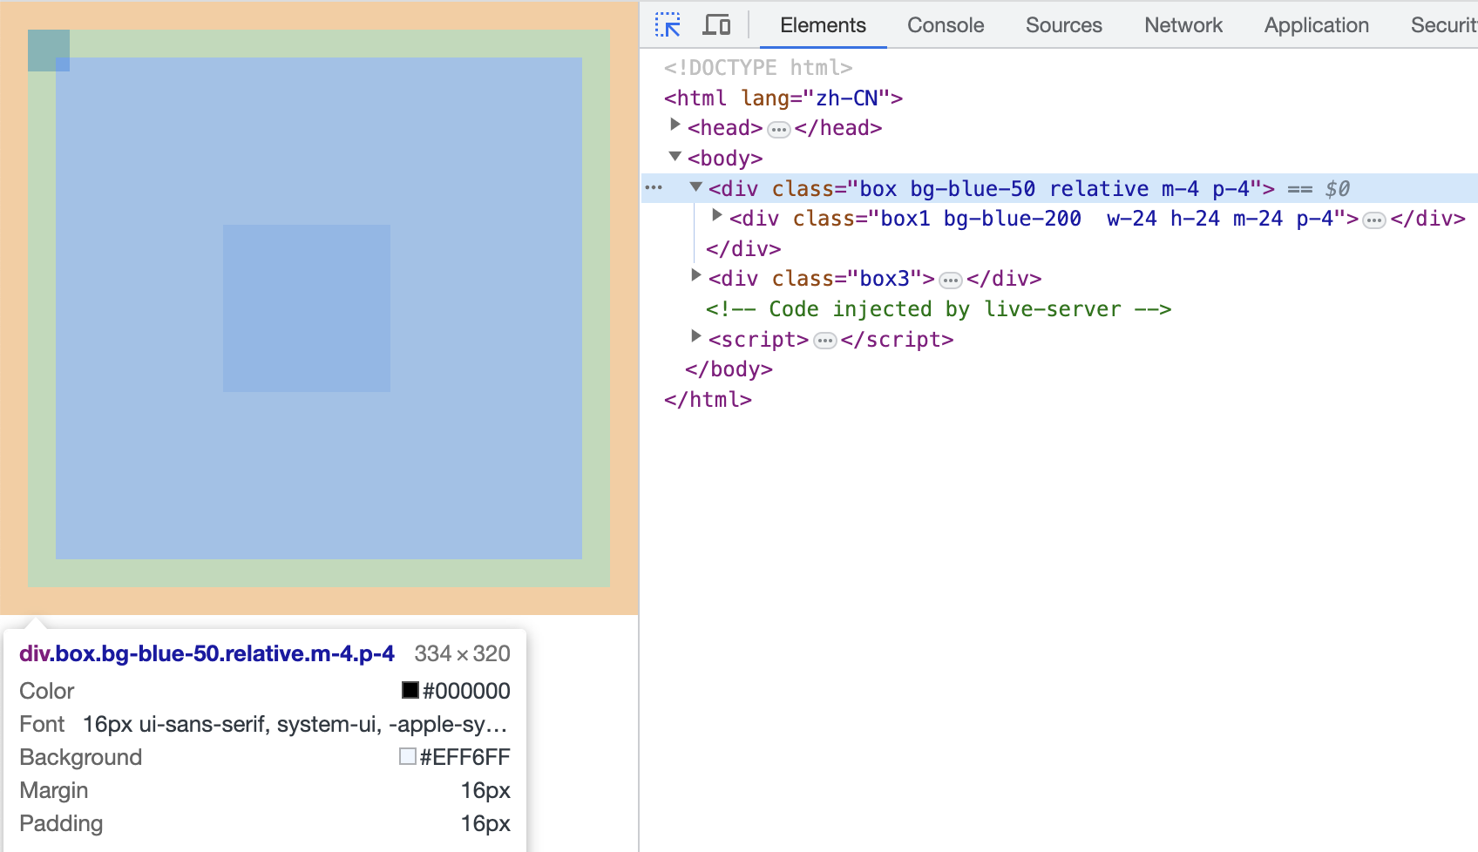Click the three-dots beside selected div row
Viewport: 1478px width, 852px height.
pyautogui.click(x=654, y=188)
